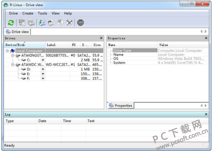Open the dropdown arrow for D: partition
The image size is (212, 151).
[43, 69]
